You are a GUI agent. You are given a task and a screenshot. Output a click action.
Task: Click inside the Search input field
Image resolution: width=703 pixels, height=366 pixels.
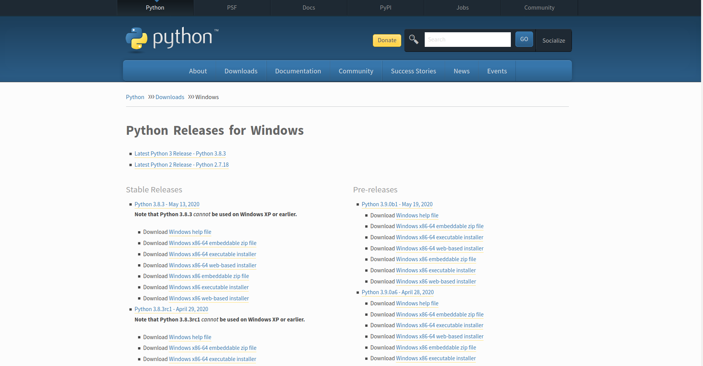pyautogui.click(x=467, y=39)
